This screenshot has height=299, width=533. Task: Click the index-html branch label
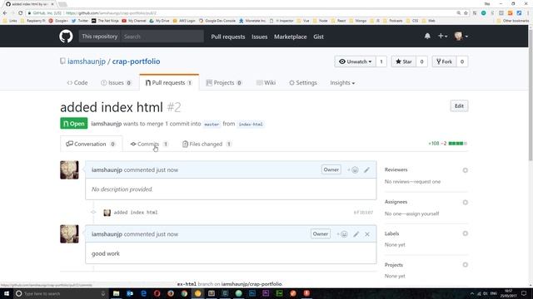251,124
